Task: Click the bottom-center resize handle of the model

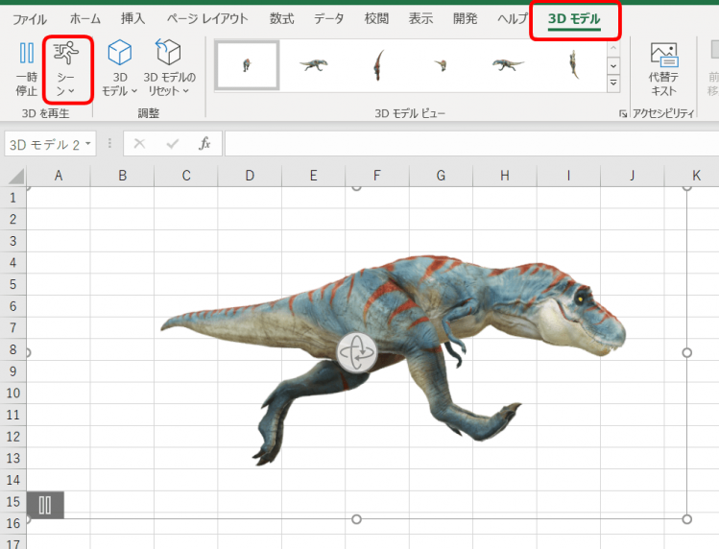Action: tap(356, 519)
